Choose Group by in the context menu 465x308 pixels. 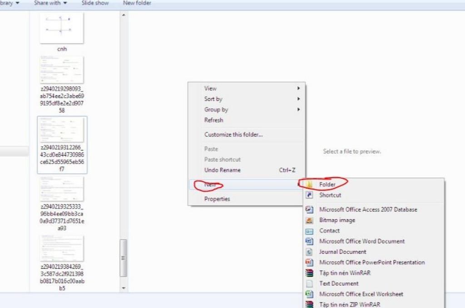246,110
